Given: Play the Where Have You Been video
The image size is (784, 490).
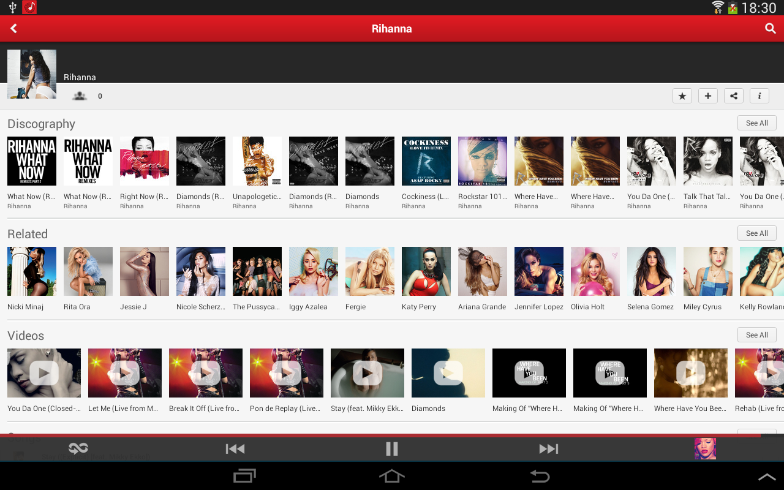Looking at the screenshot, I should tap(691, 373).
